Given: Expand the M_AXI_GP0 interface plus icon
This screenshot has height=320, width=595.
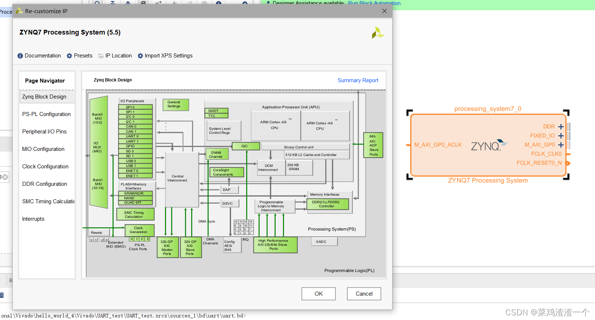Looking at the screenshot, I should (x=561, y=145).
